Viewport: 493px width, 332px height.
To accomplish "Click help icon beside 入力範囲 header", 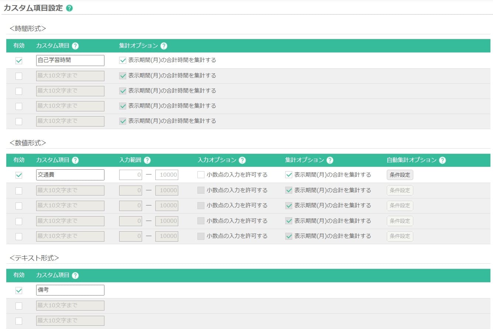I will point(147,160).
